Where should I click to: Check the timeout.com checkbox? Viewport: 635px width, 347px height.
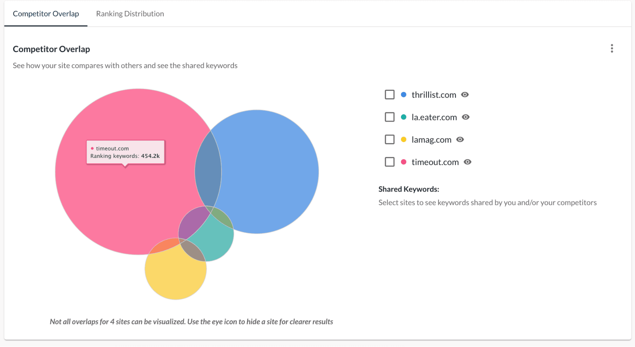pos(389,162)
